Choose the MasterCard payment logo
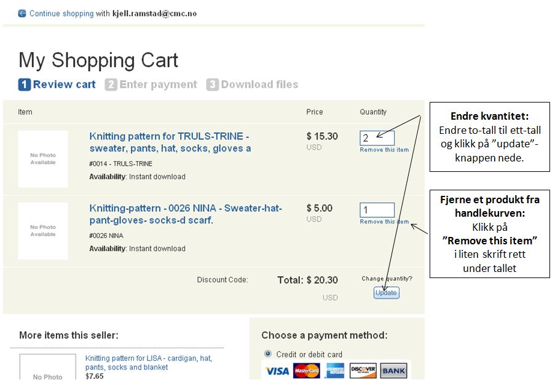 coord(307,371)
